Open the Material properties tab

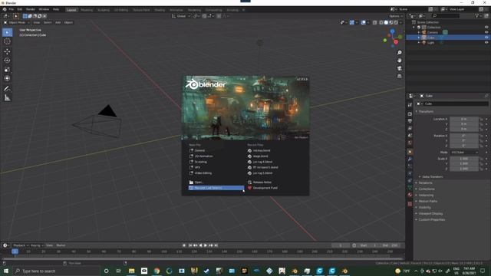[410, 195]
